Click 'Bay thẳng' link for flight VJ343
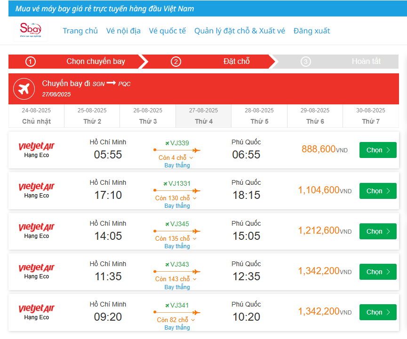The width and height of the screenshot is (407, 339). pyautogui.click(x=177, y=287)
